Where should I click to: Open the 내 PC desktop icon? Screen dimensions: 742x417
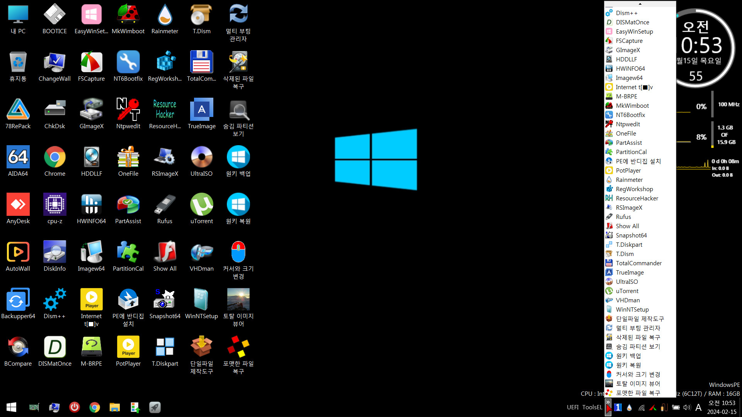coord(18,19)
